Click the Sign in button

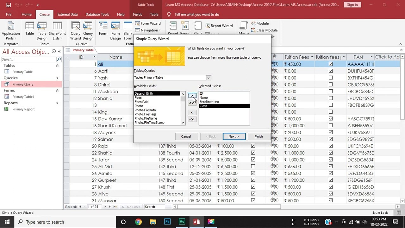[352, 5]
